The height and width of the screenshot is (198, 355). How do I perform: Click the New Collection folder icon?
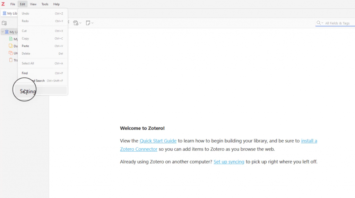coord(4,23)
